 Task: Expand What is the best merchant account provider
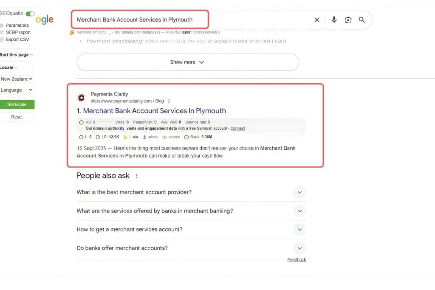[x=191, y=192]
